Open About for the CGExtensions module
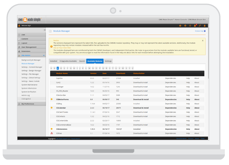Viewport: 229px width, 165px height. tap(197, 129)
